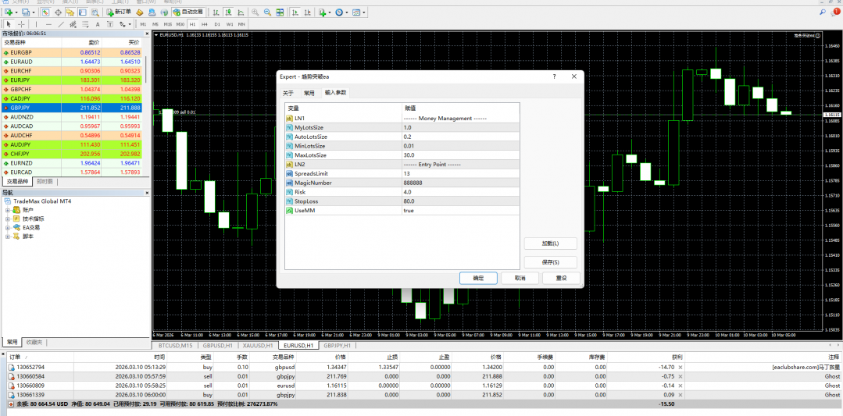This screenshot has height=416, width=843.
Task: Click the 加载(L) load button
Action: (x=550, y=244)
